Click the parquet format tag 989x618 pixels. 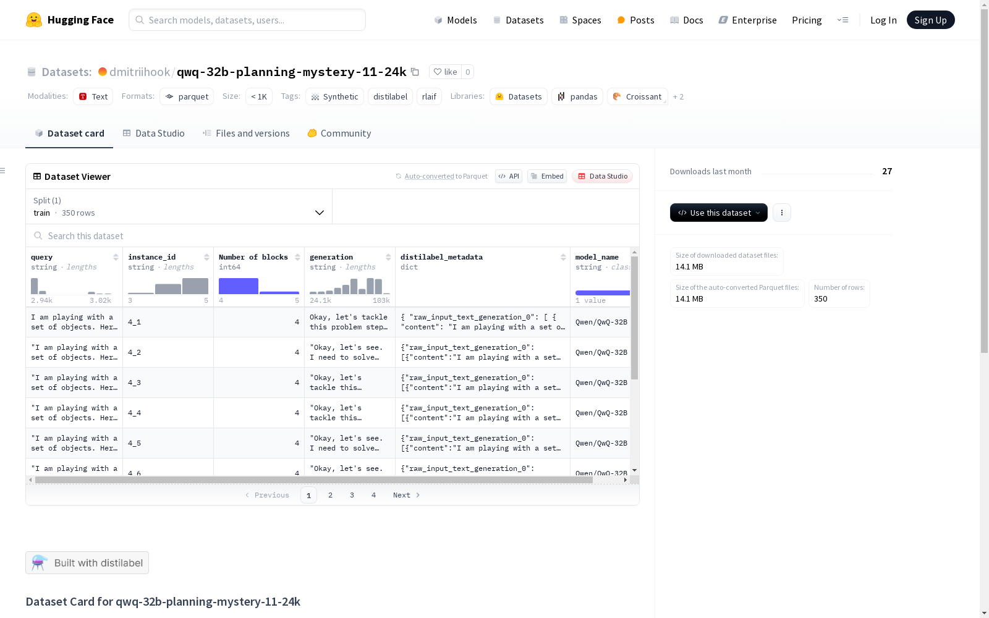coord(187,96)
